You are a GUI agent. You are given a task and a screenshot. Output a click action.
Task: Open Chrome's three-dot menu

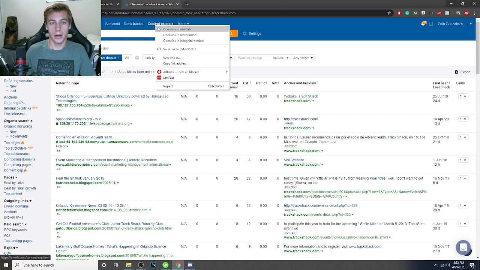coord(475,13)
